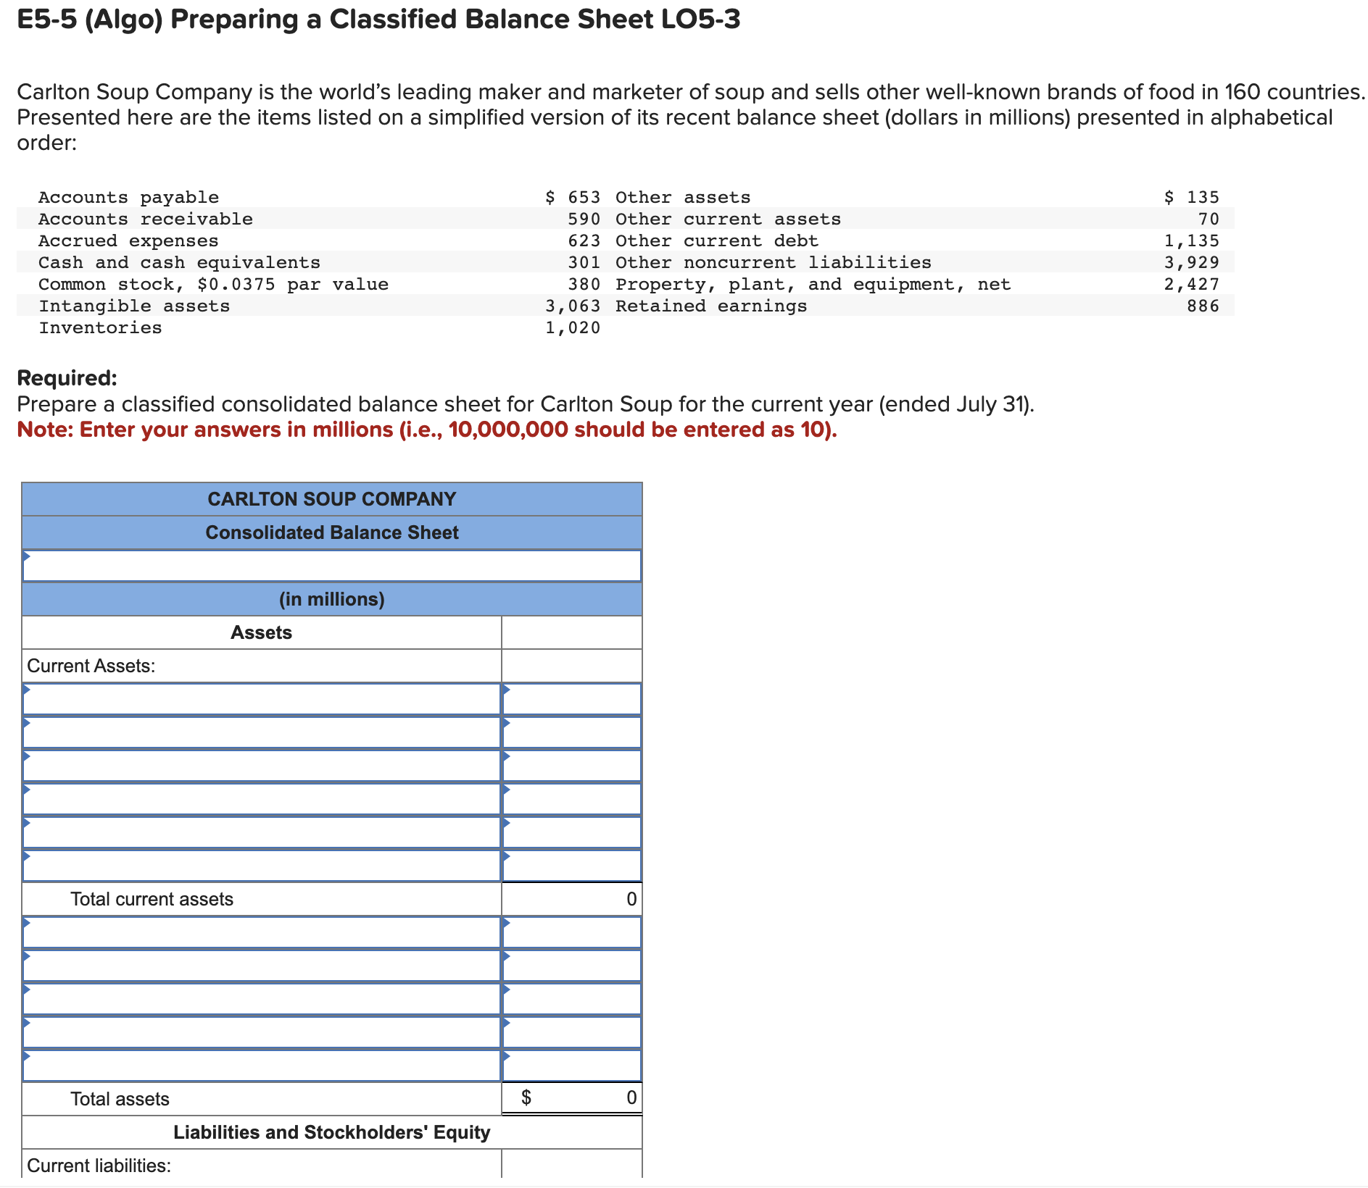Open the first account dropdown under Current Assets

click(x=261, y=698)
